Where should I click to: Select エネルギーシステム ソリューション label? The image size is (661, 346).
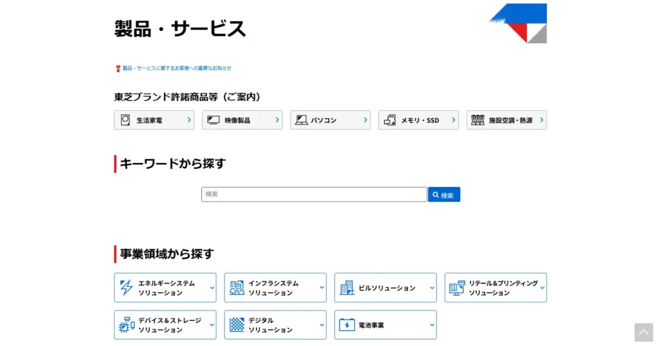[167, 288]
